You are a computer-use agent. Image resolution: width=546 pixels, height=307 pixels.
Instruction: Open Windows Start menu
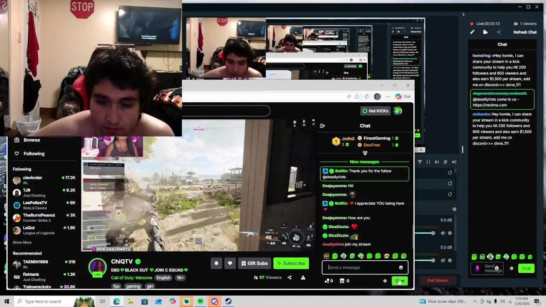coord(7,301)
